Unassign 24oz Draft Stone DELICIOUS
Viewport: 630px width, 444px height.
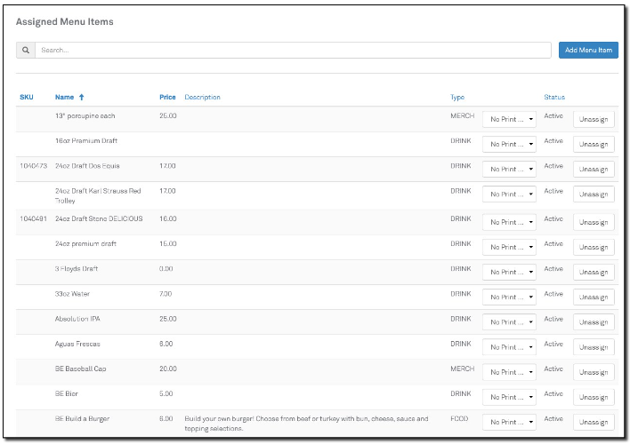(594, 223)
